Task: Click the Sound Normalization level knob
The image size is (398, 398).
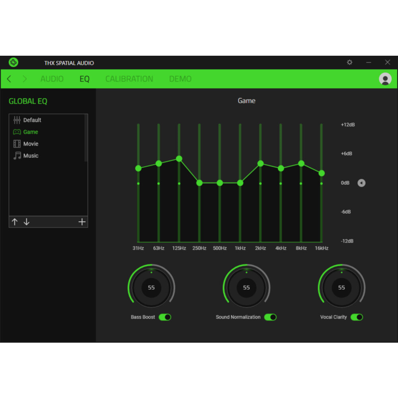Action: pyautogui.click(x=246, y=288)
